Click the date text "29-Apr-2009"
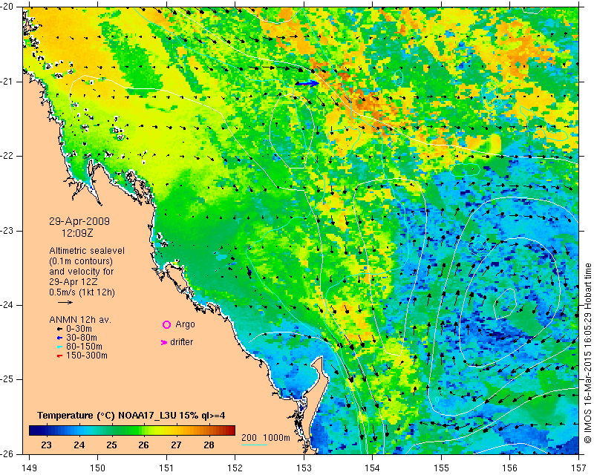 (79, 221)
